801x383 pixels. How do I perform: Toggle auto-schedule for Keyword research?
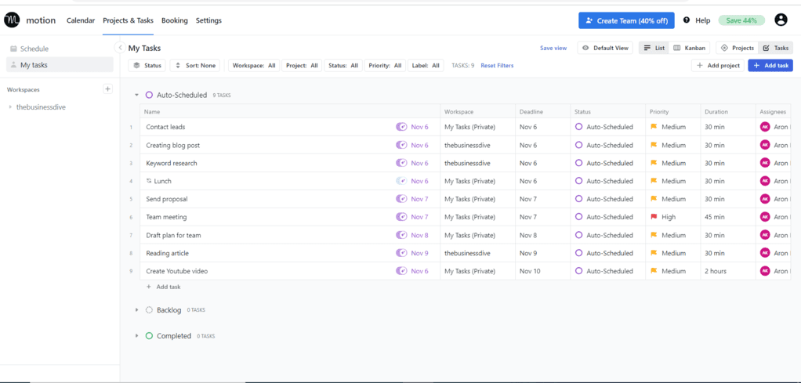coord(401,163)
